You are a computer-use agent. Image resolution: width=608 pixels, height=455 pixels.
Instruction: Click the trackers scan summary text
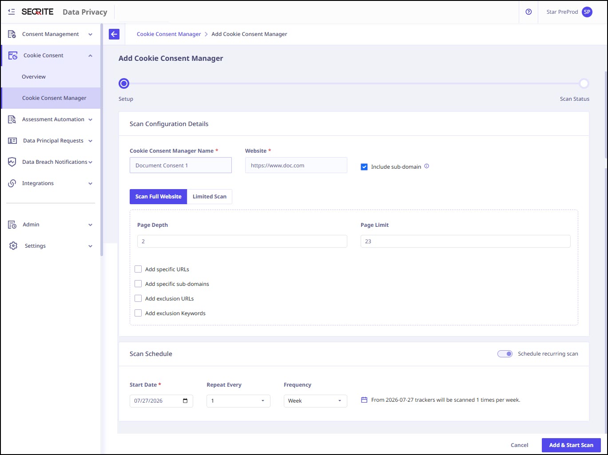(445, 400)
